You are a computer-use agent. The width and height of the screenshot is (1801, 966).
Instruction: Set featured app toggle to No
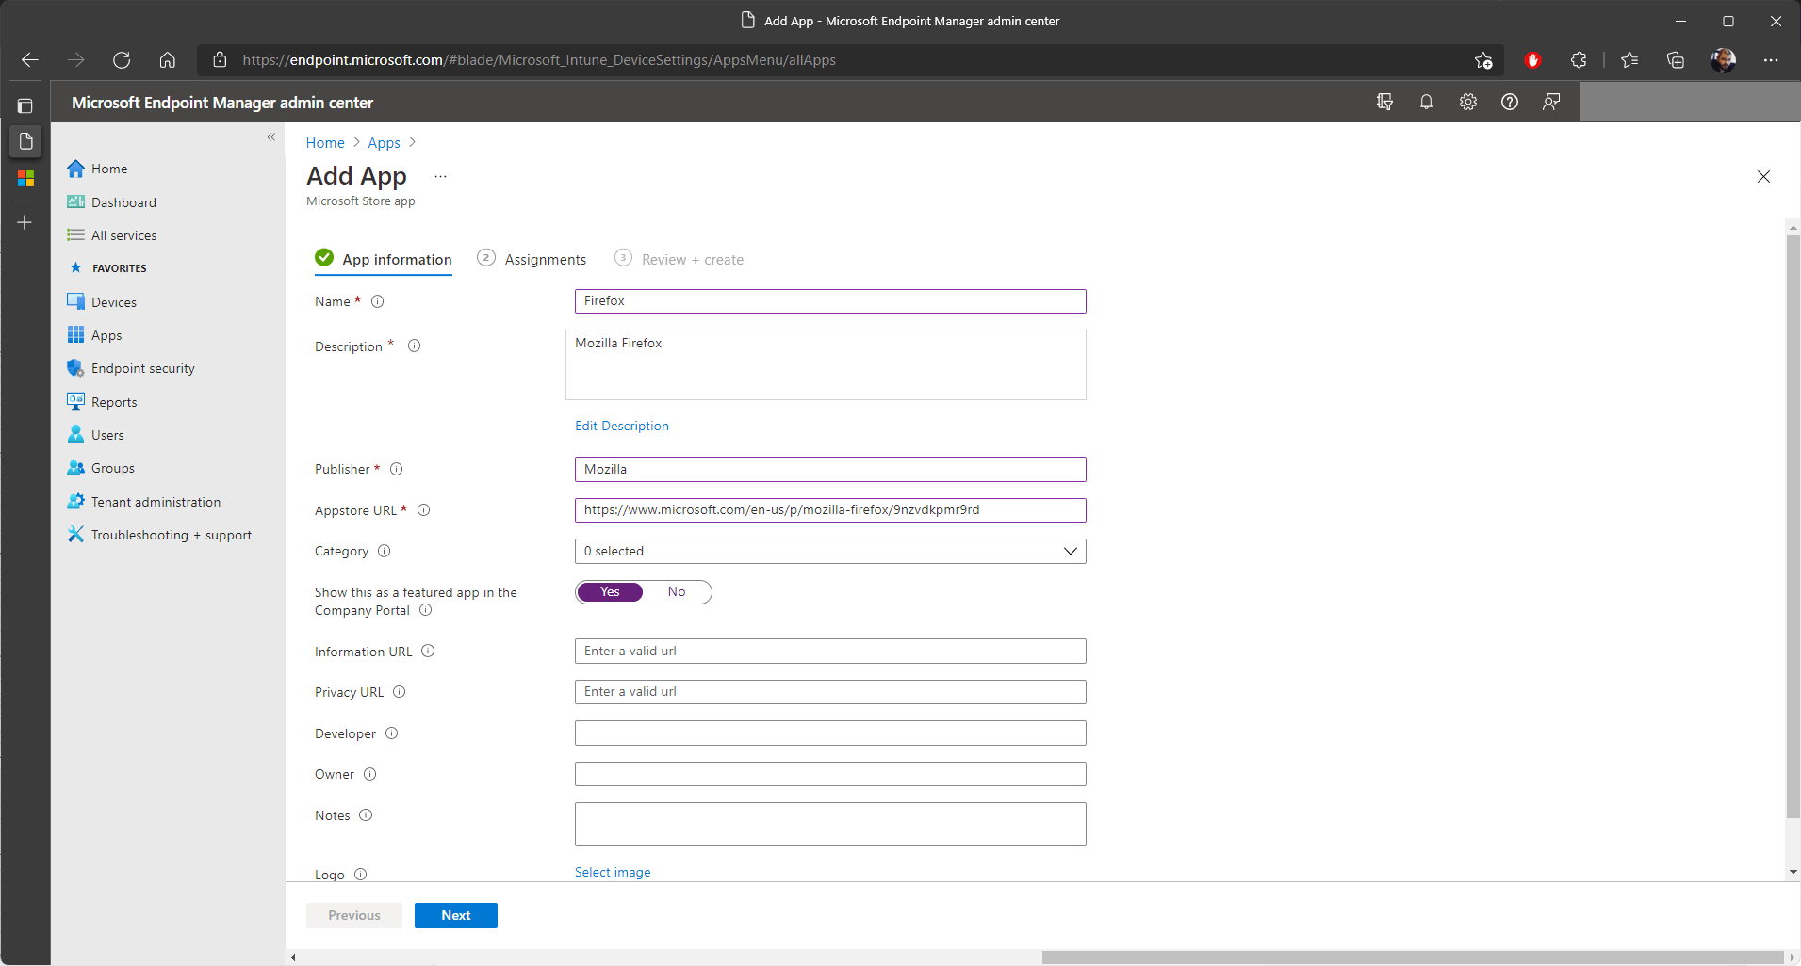tap(677, 592)
